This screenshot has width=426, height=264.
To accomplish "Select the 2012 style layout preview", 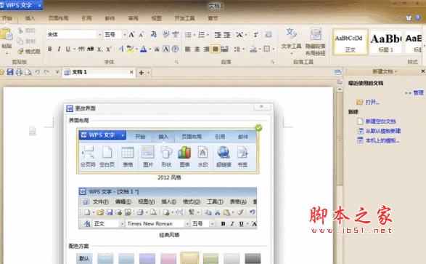I will 168,151.
